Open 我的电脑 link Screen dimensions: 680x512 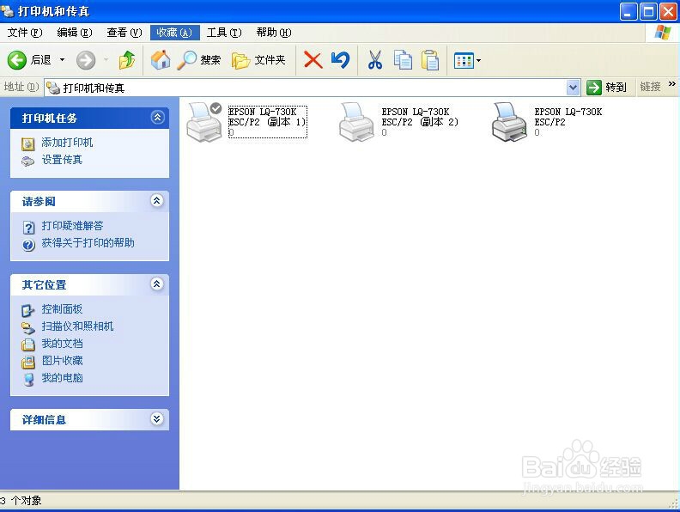[62, 378]
